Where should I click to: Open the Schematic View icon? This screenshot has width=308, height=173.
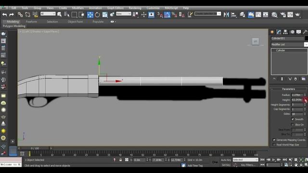click(266, 14)
